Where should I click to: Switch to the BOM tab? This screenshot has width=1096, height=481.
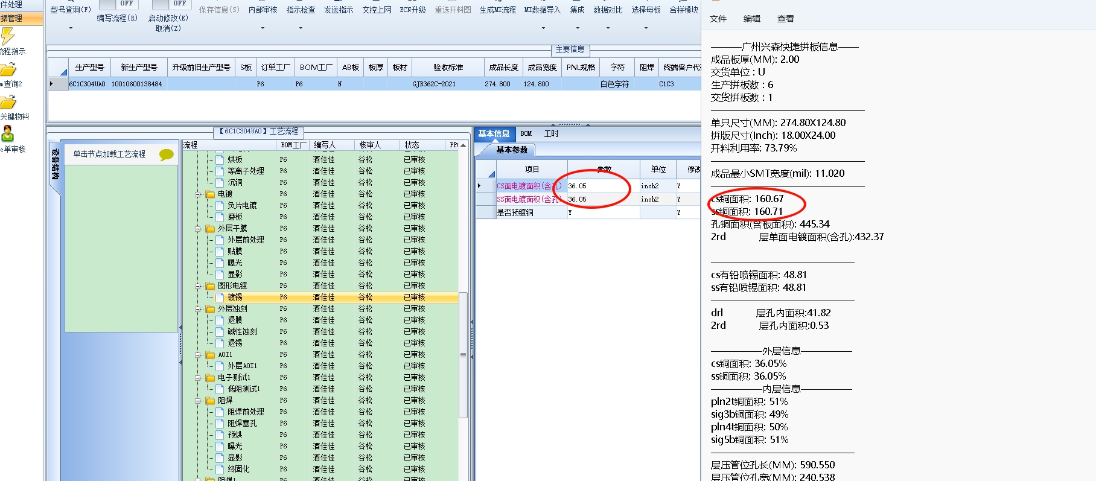[x=526, y=134]
